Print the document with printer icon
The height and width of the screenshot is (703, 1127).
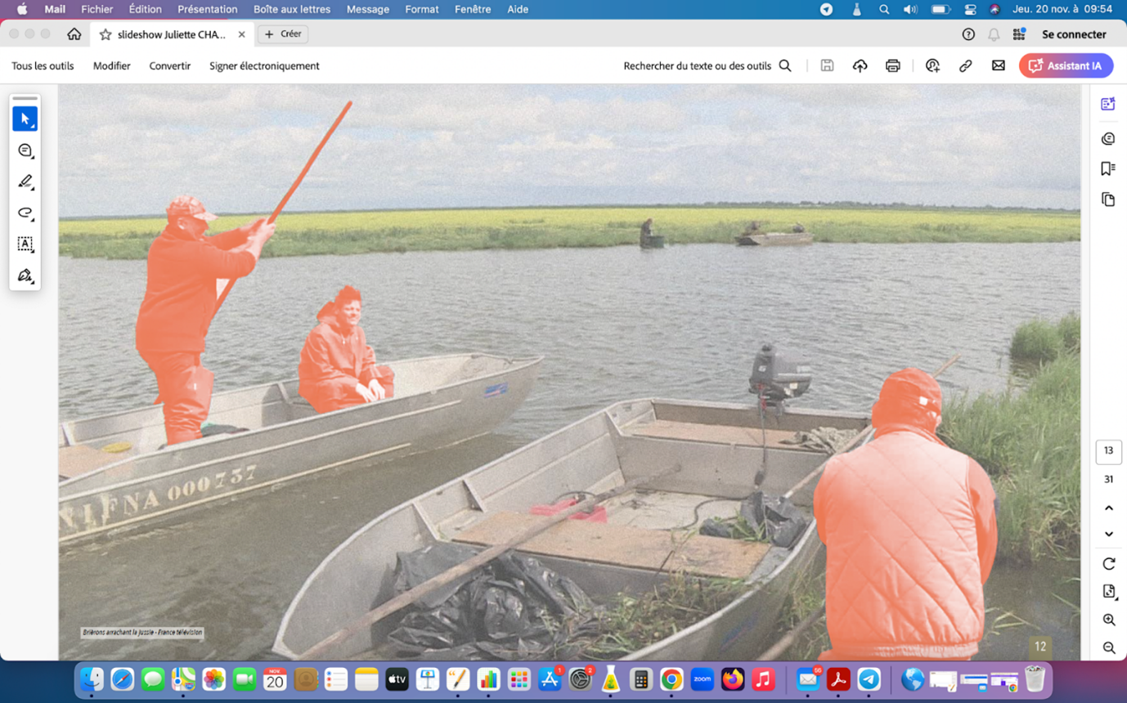pos(892,66)
